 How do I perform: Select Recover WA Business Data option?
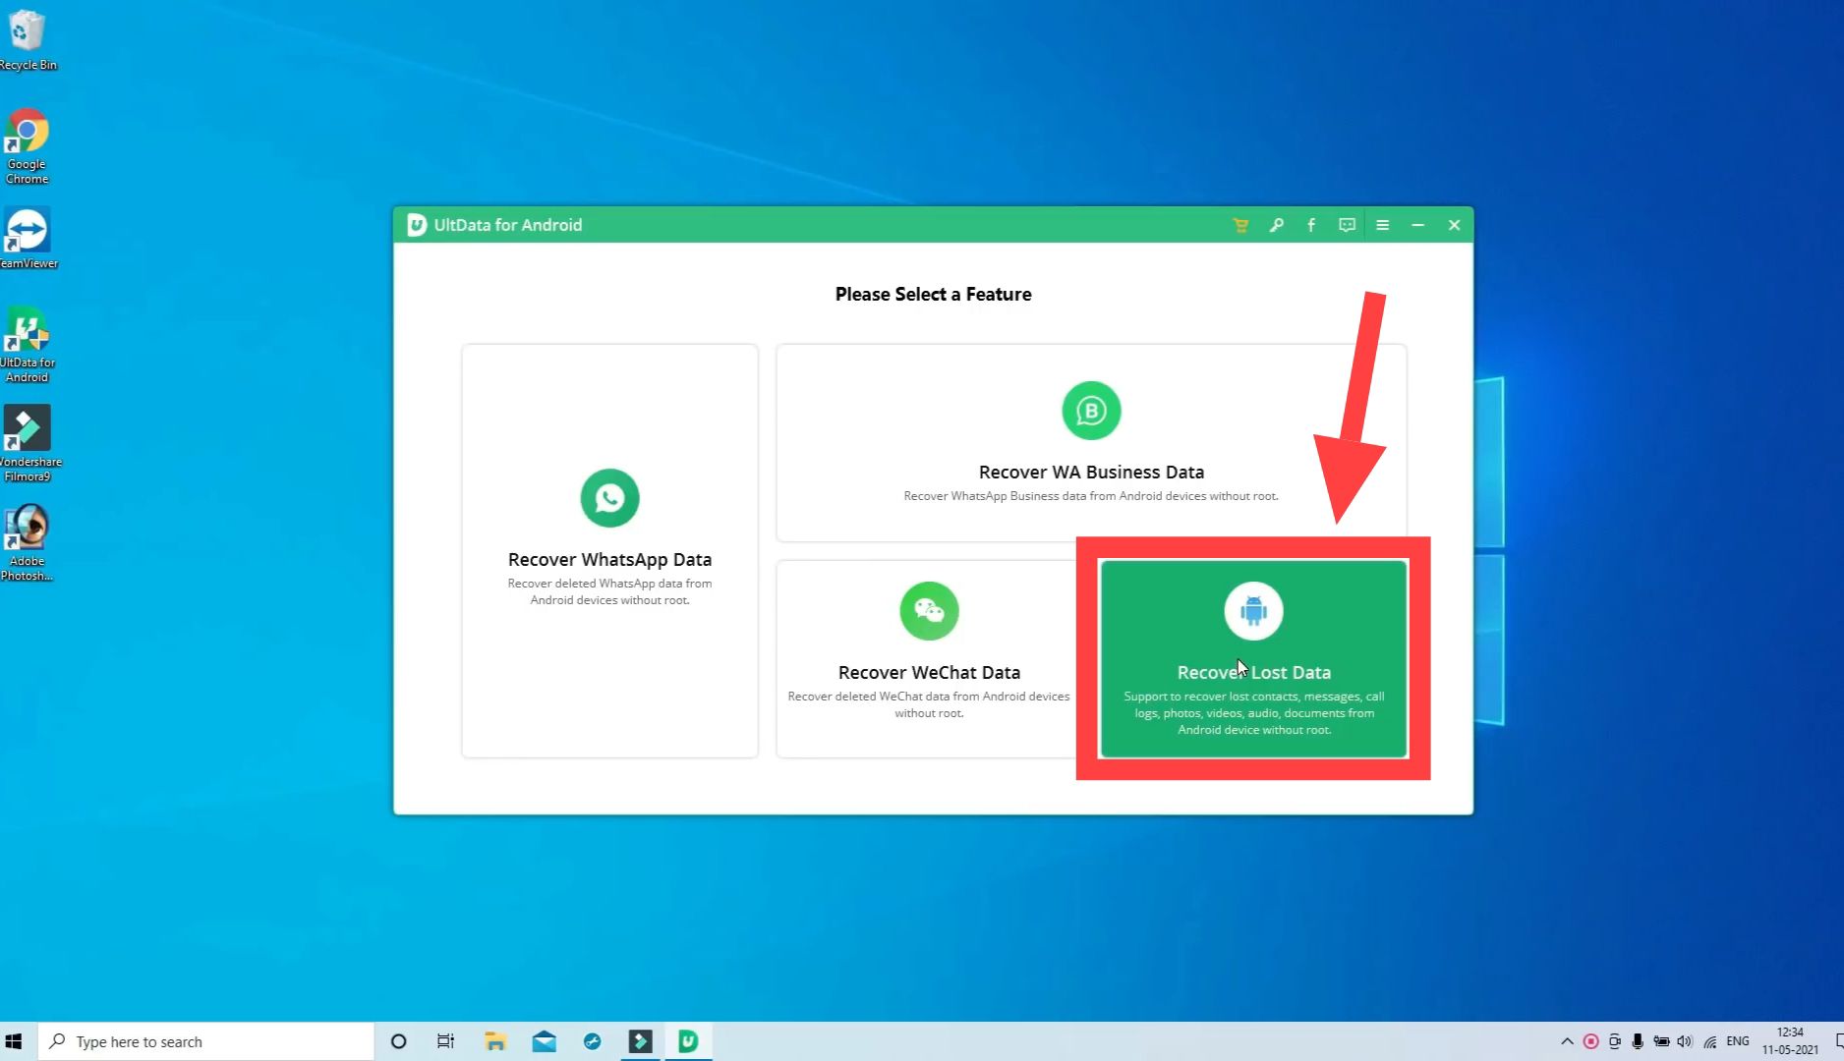pyautogui.click(x=1091, y=442)
